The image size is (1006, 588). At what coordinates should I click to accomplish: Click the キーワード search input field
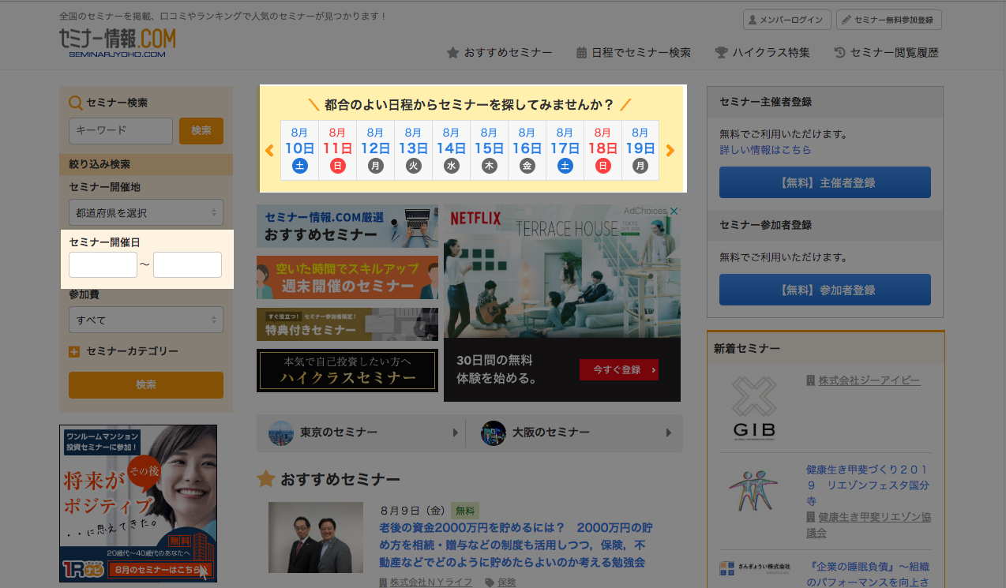121,131
